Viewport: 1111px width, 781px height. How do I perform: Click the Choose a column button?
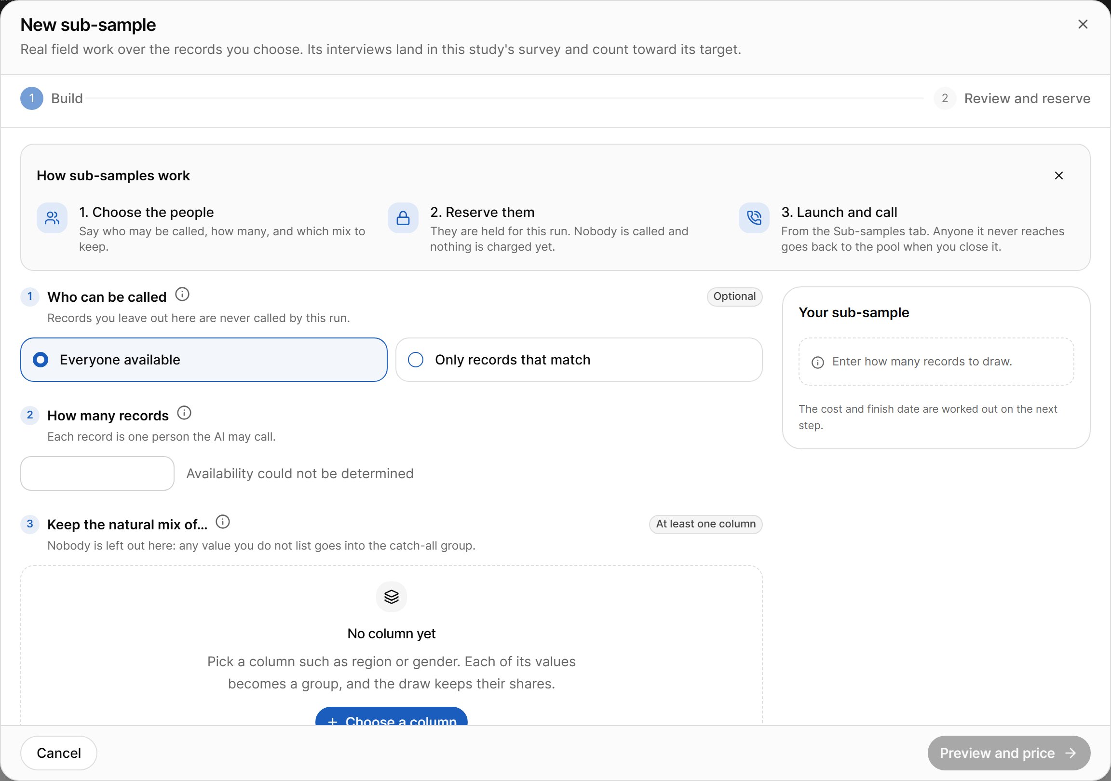[391, 717]
